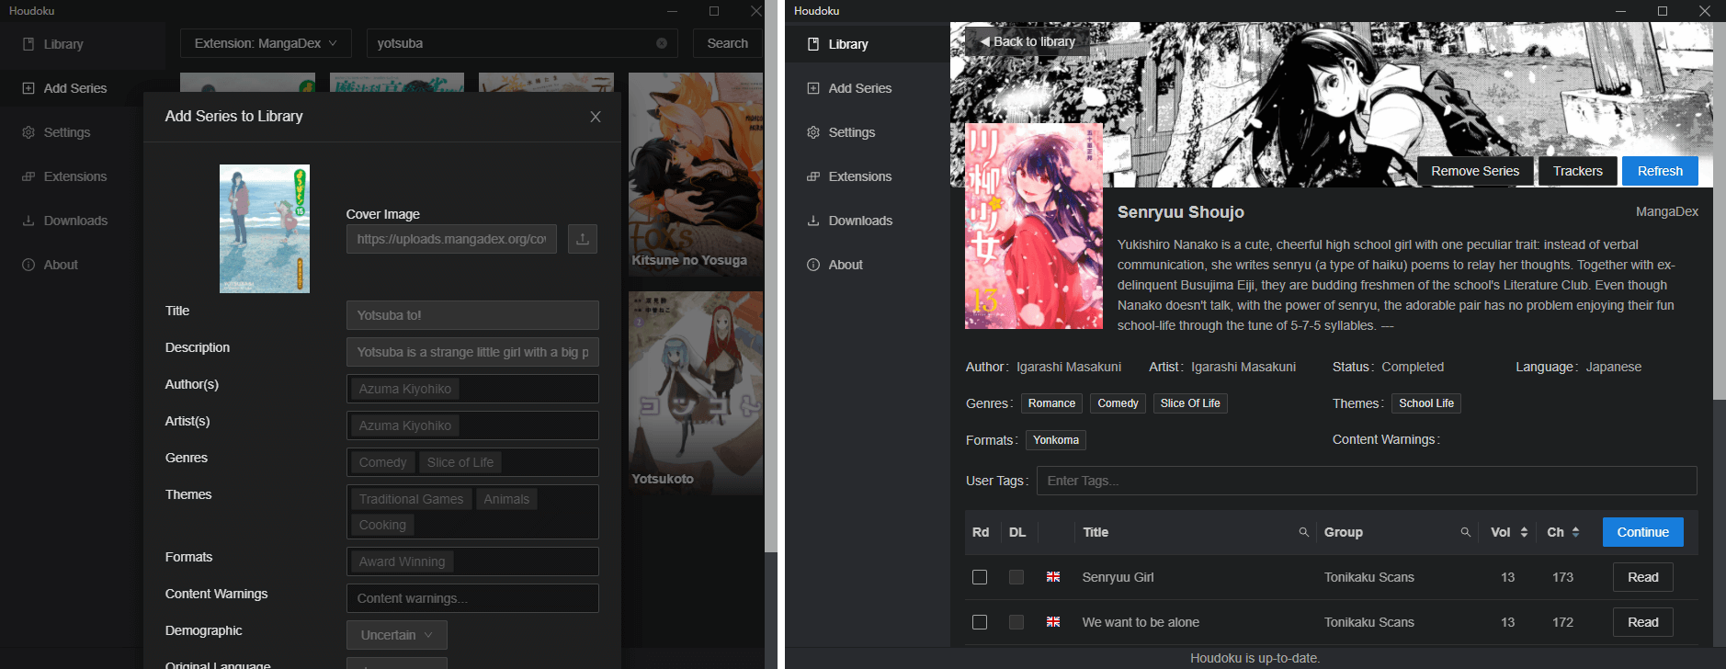This screenshot has height=669, width=1726.
Task: Click the Search button
Action: click(x=727, y=43)
